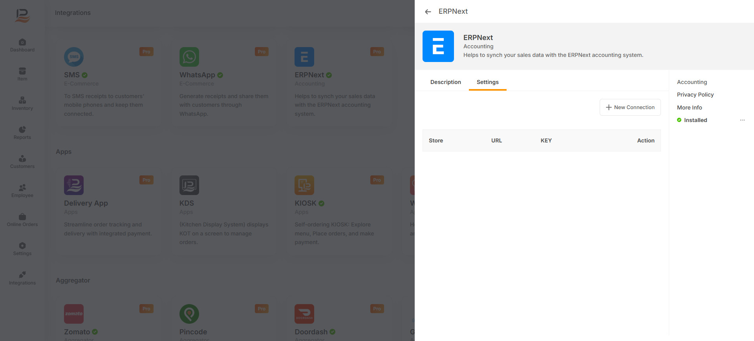Click the Doordash aggregator icon

click(x=304, y=314)
